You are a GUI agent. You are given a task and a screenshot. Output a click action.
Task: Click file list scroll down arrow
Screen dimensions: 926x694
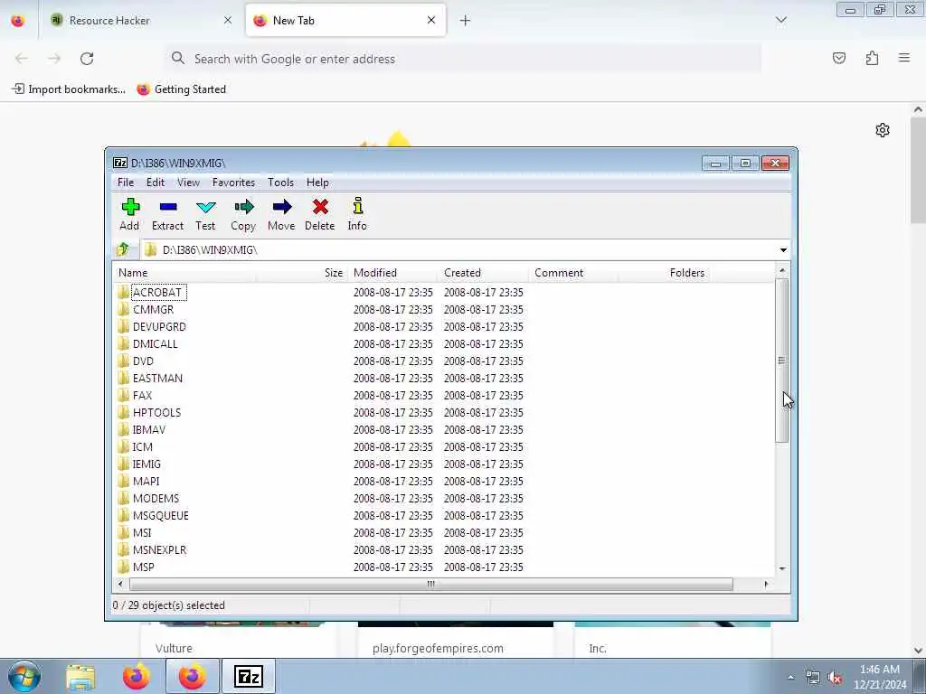tap(782, 568)
